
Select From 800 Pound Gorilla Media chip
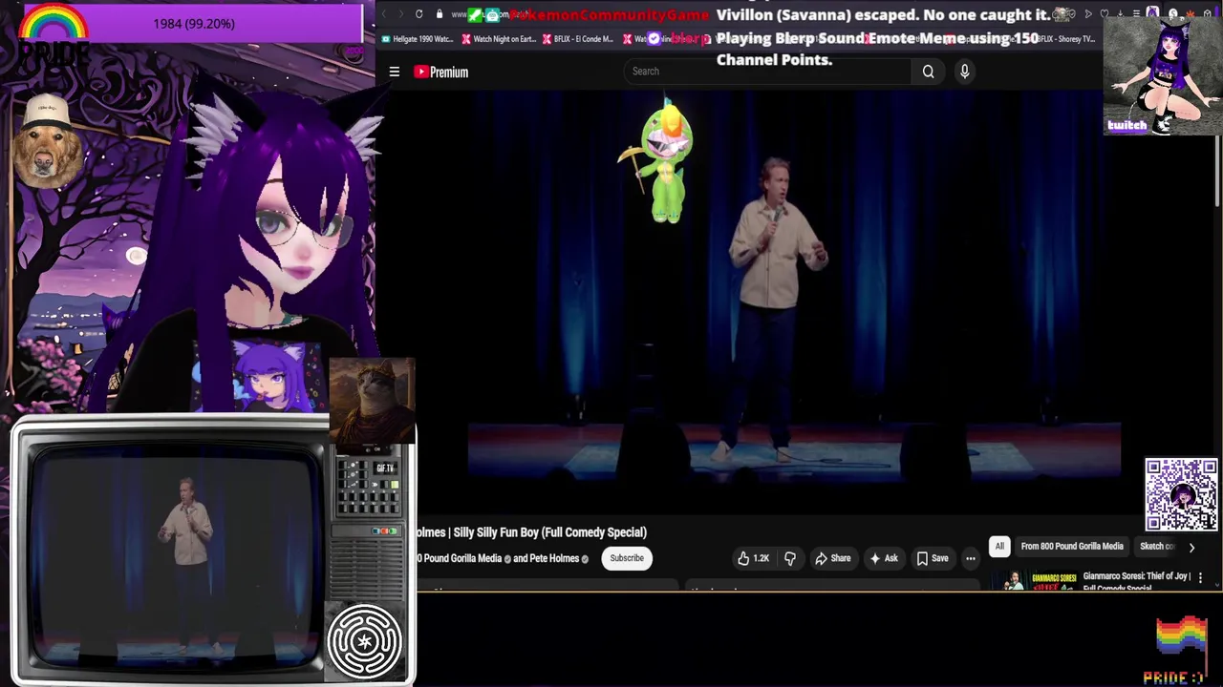pyautogui.click(x=1071, y=546)
